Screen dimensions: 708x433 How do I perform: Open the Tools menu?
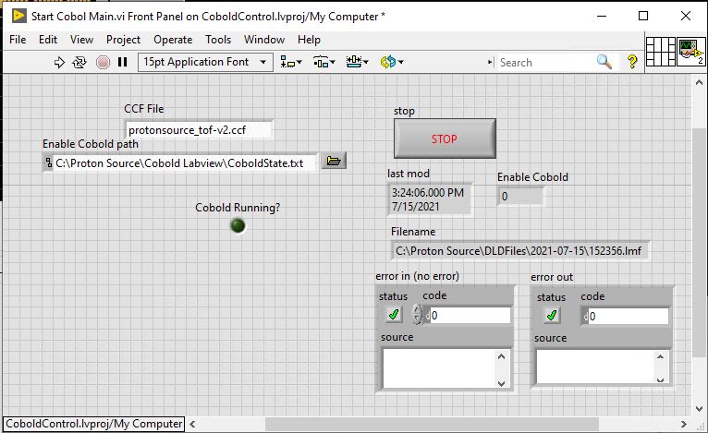coord(218,40)
